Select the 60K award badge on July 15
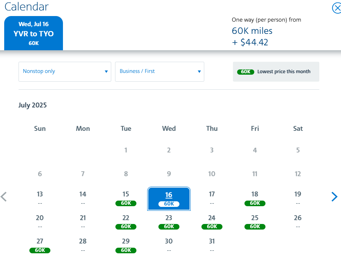The height and width of the screenshot is (262, 341). [x=126, y=203]
